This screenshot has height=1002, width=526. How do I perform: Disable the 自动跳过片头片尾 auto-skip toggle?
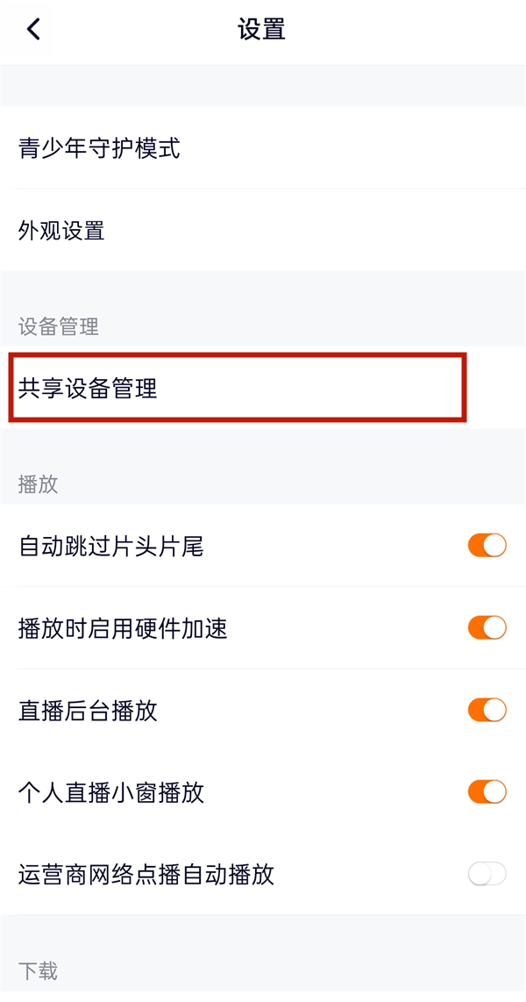[487, 545]
